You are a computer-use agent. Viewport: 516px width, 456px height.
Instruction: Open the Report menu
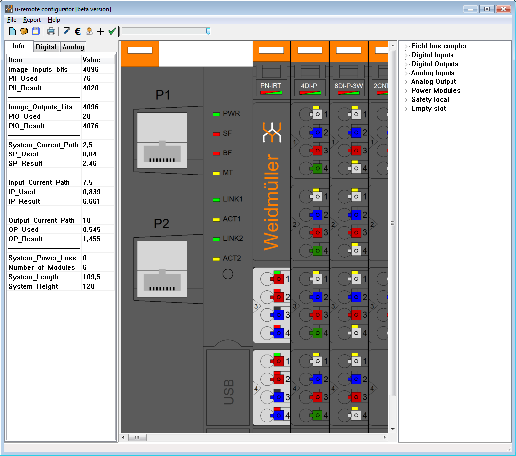point(32,20)
